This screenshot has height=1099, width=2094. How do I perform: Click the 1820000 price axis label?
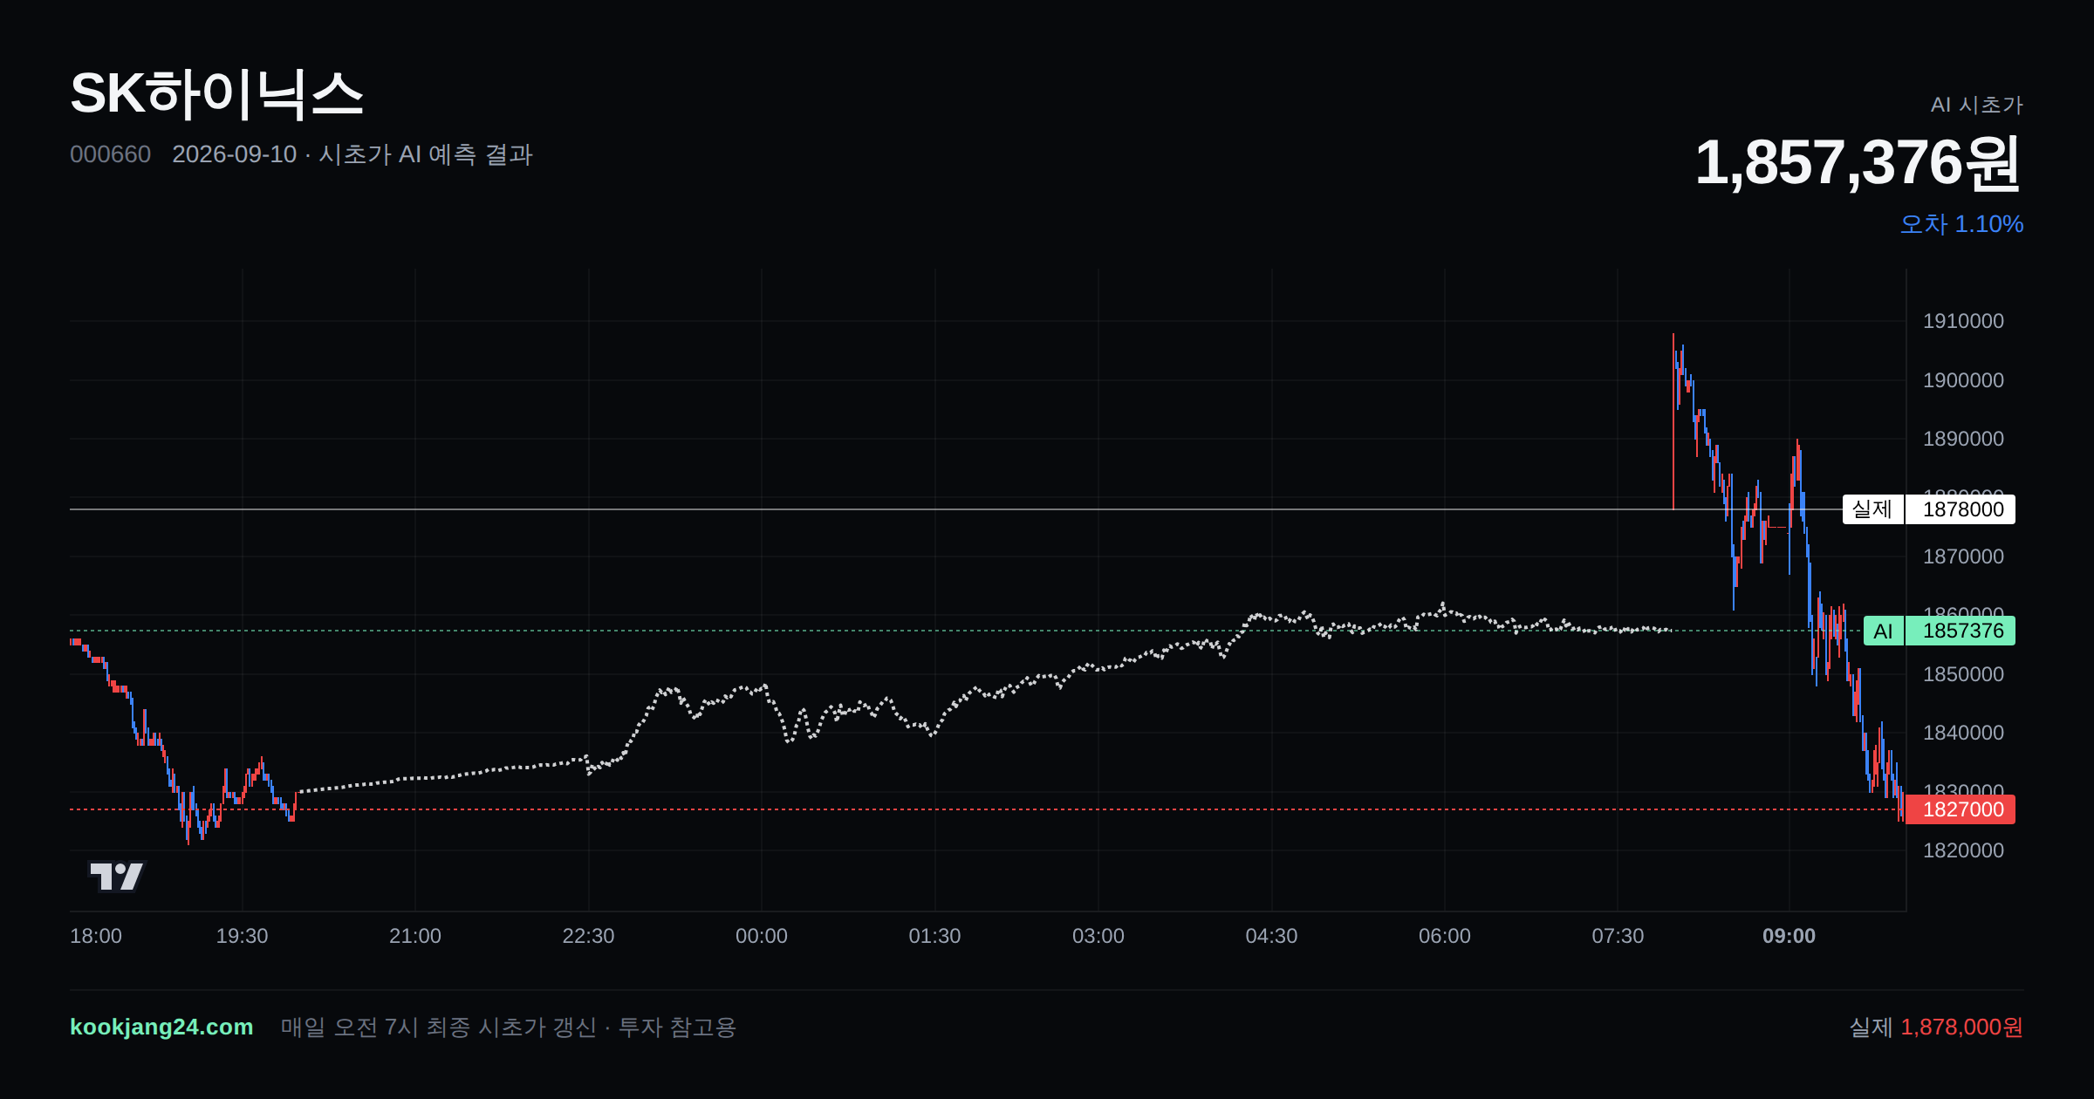pos(1963,850)
